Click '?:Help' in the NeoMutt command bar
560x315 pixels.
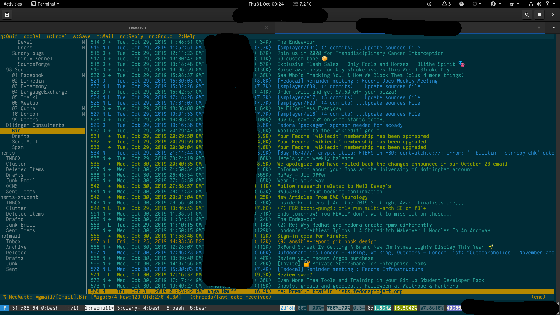click(x=187, y=36)
